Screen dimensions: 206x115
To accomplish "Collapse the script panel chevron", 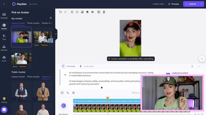I will [199, 66].
